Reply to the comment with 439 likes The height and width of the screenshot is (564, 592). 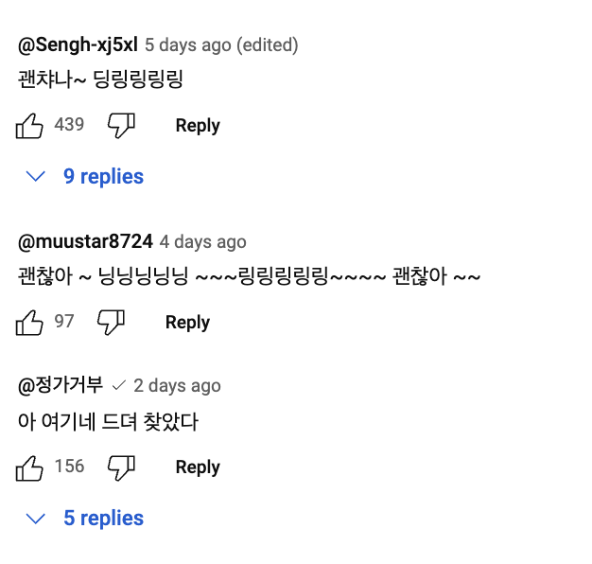point(198,126)
